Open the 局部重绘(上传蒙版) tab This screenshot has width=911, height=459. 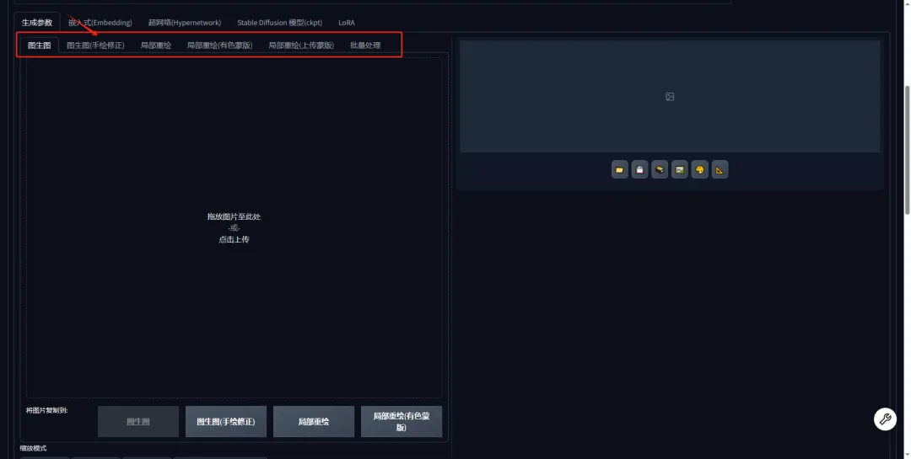coord(301,45)
